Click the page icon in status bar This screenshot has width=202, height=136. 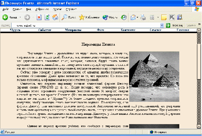click(2, 132)
